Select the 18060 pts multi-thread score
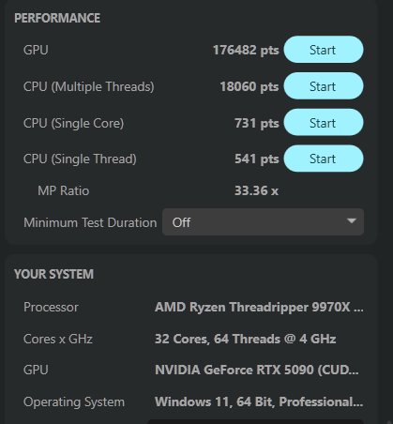 pyautogui.click(x=249, y=86)
